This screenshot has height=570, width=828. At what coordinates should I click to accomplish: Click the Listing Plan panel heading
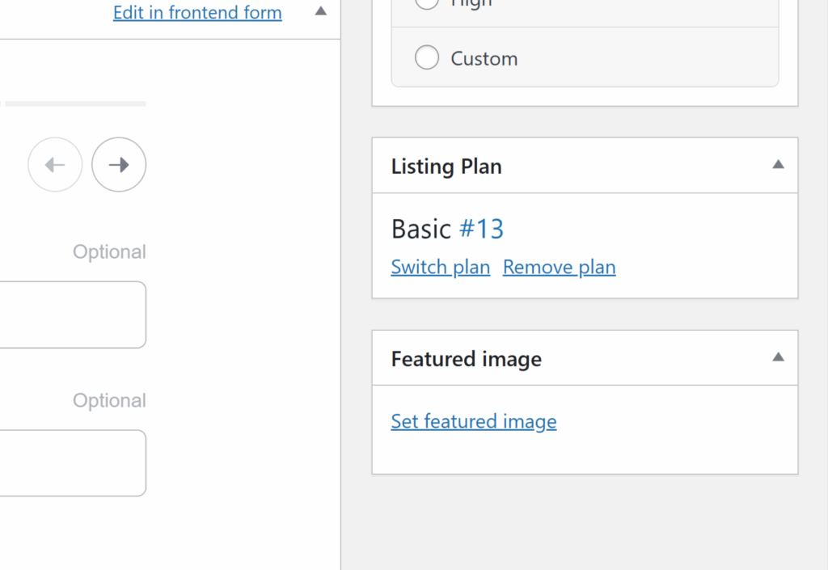coord(446,167)
